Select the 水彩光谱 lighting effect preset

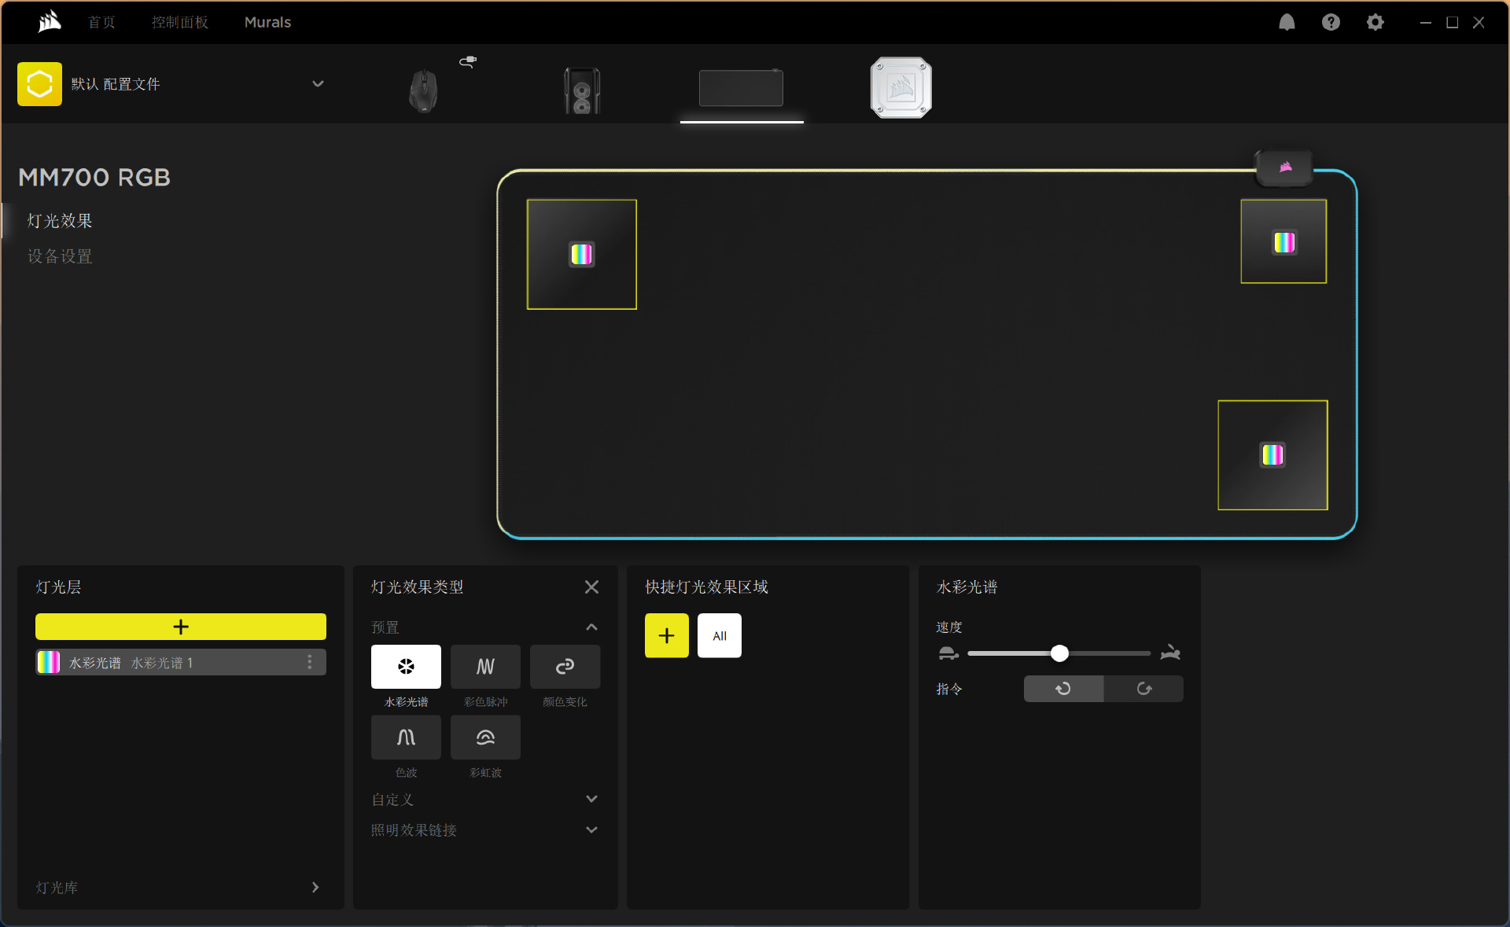tap(406, 667)
